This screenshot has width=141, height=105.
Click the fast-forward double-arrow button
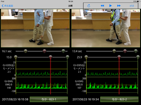point(119,6)
